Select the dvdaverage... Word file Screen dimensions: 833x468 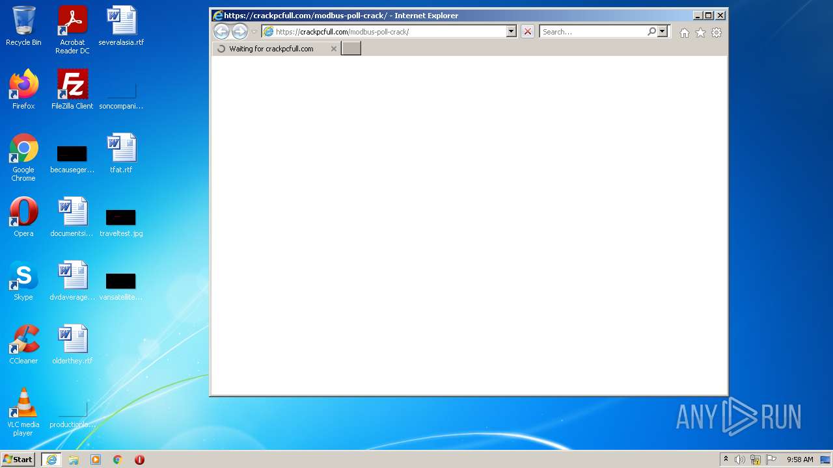tap(72, 280)
